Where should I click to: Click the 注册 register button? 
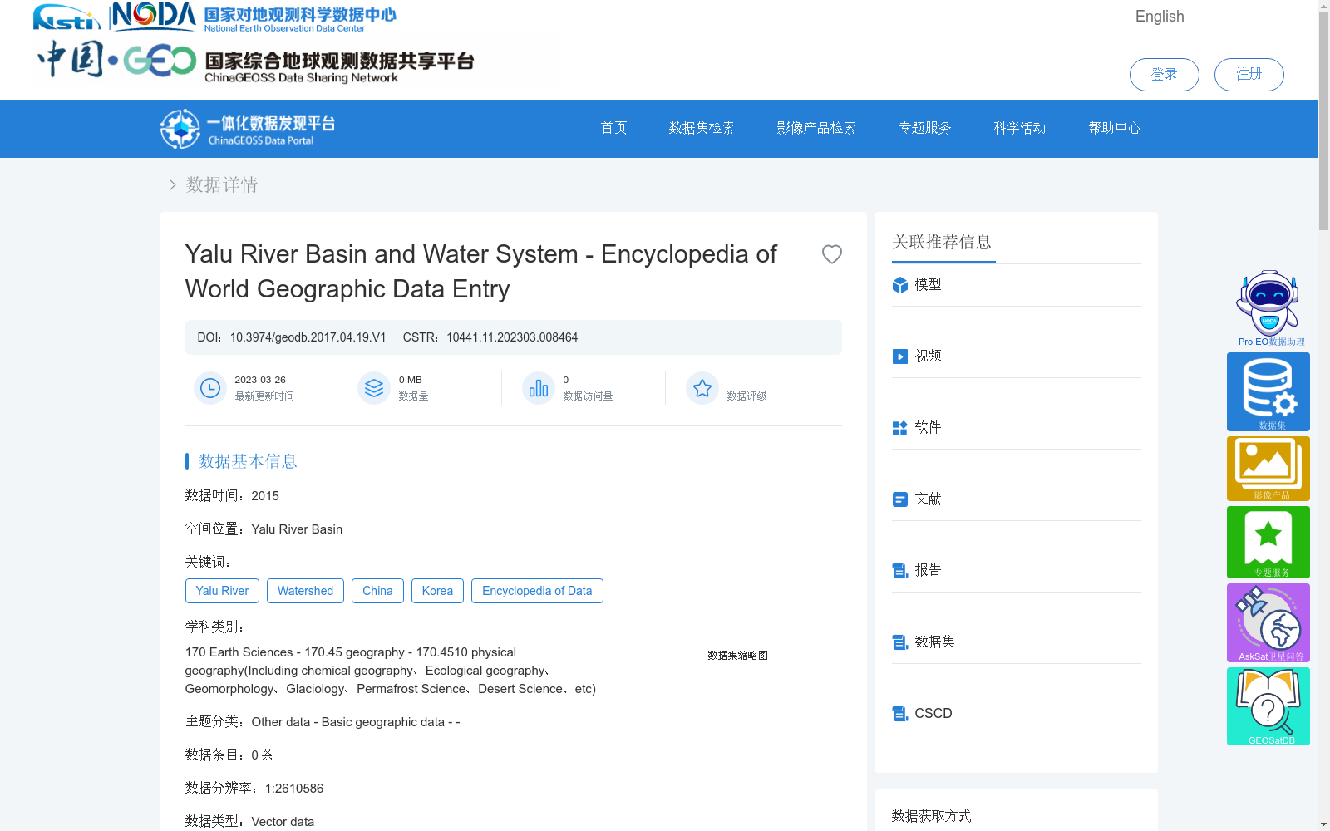tap(1249, 75)
